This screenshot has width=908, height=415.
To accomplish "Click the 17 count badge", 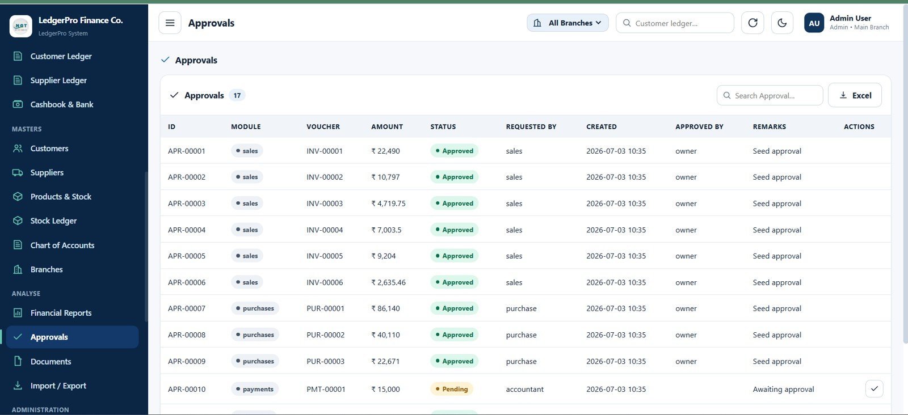I will pyautogui.click(x=237, y=95).
